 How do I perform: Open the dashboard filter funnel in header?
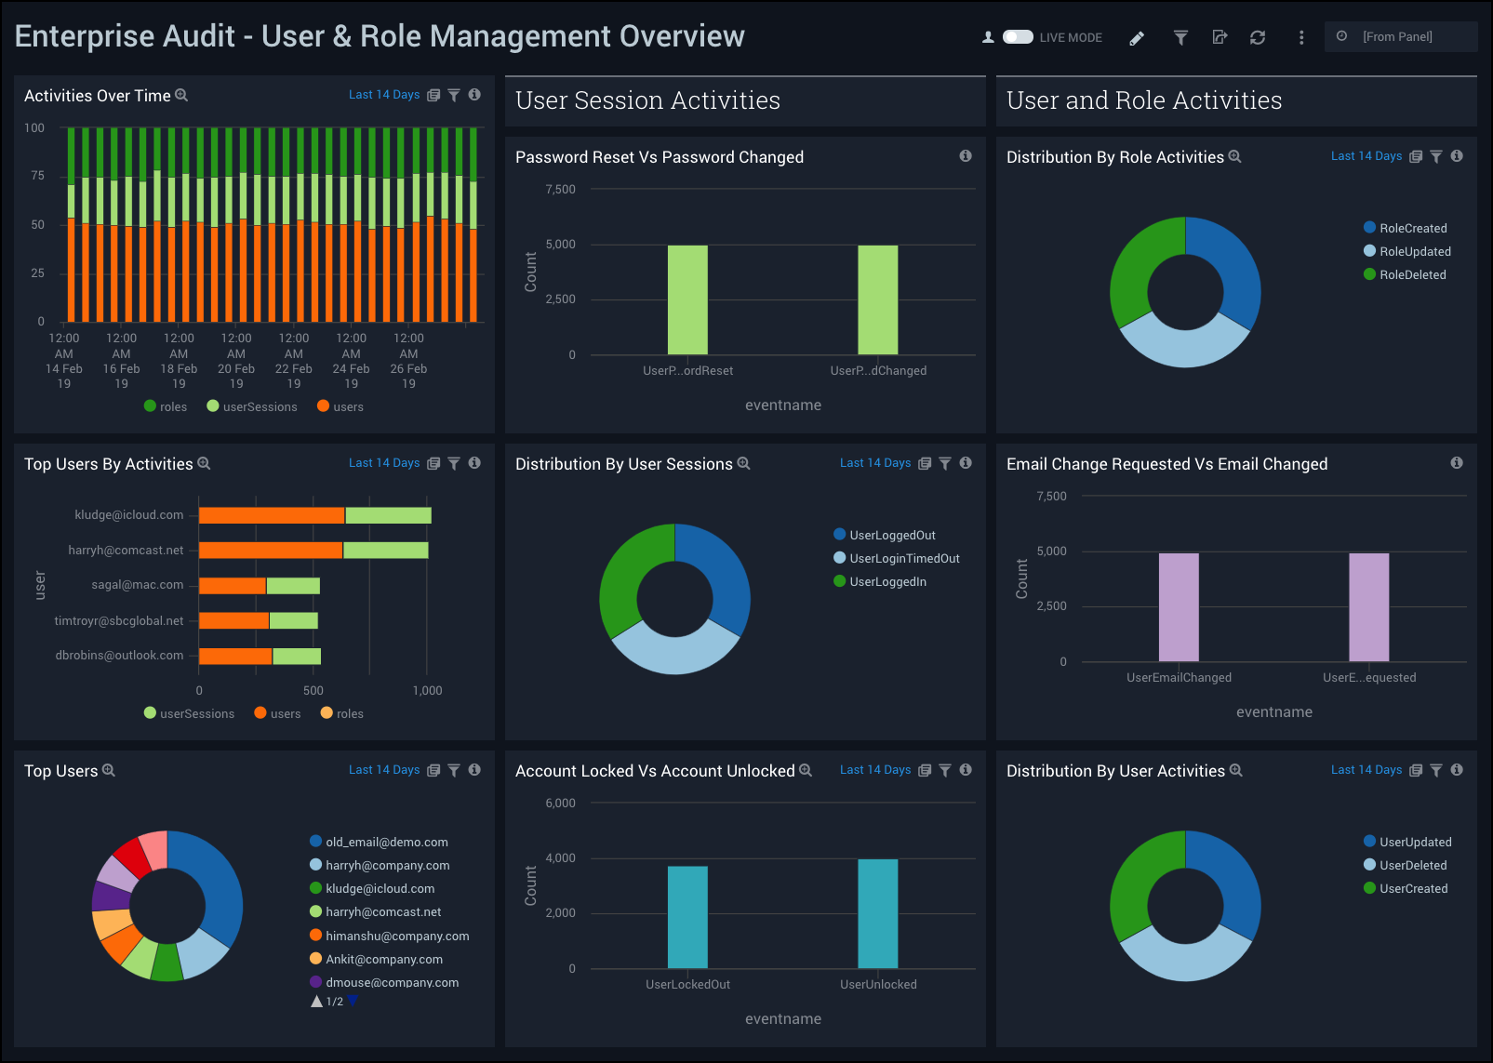1180,38
